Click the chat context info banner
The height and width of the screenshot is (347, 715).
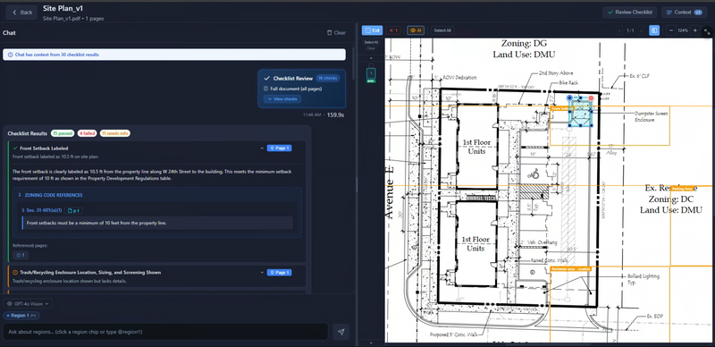pyautogui.click(x=174, y=55)
